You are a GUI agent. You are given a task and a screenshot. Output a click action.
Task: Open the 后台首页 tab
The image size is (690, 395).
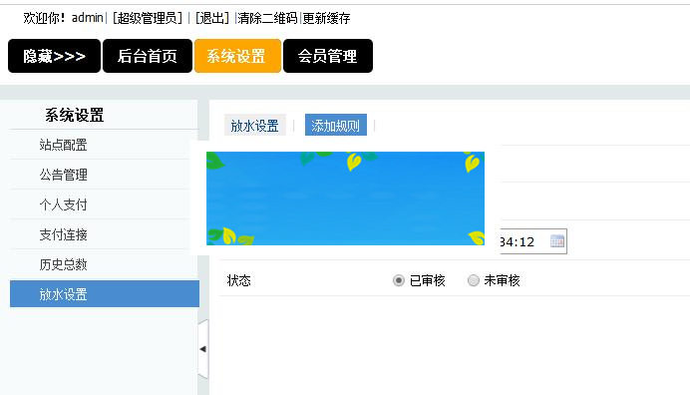(x=148, y=56)
